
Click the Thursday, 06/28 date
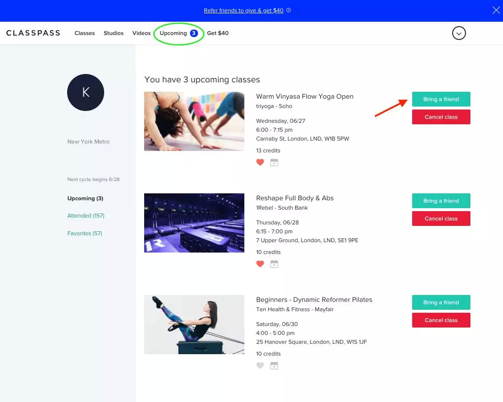coord(277,222)
